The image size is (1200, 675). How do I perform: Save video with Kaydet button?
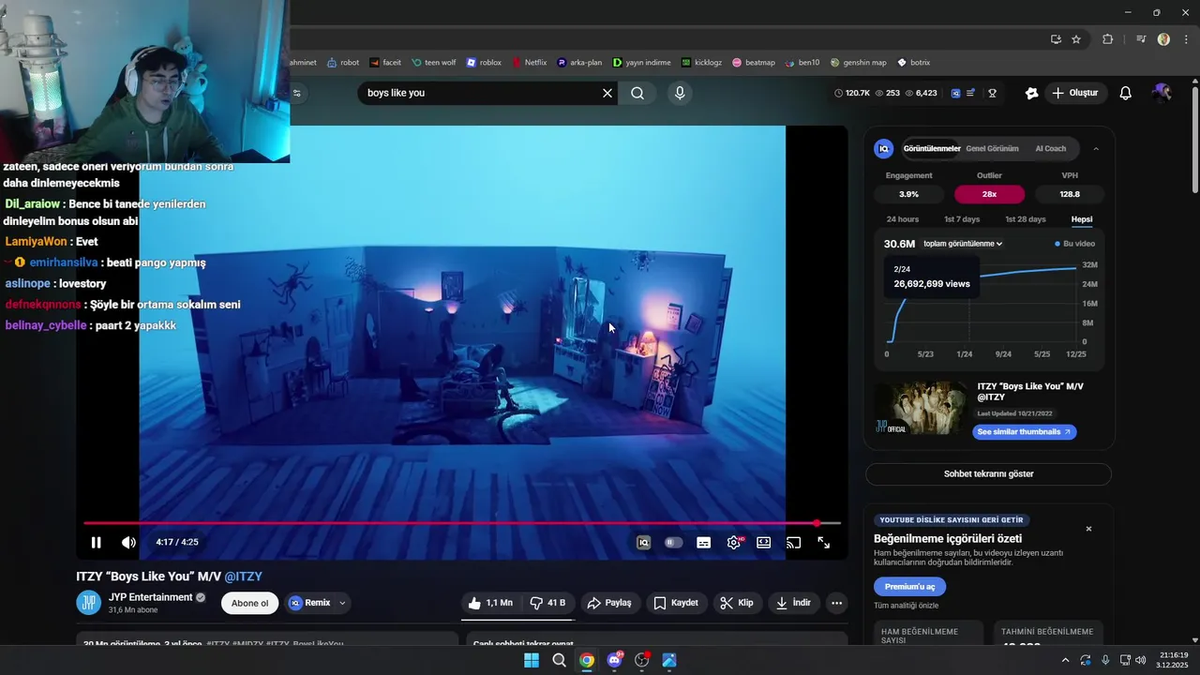[676, 603]
